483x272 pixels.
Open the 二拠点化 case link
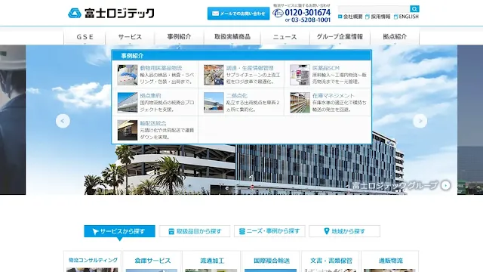pyautogui.click(x=237, y=96)
